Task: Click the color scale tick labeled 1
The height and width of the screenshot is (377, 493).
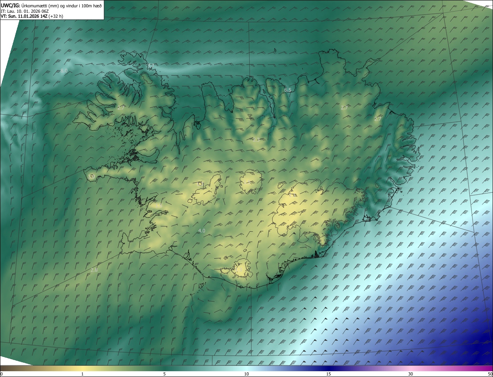Action: [82, 374]
